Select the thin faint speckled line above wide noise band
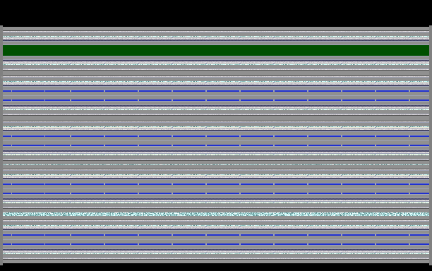The height and width of the screenshot is (271, 432). point(216,208)
